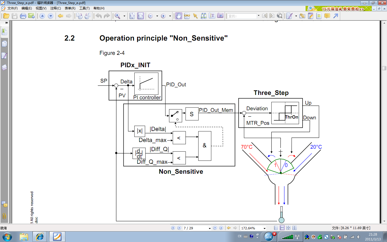The width and height of the screenshot is (387, 242).
Task: Click the fit page toolbar icon
Action: pos(132,16)
